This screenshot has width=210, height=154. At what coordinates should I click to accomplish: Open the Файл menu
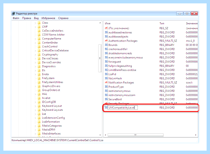coord(16,18)
